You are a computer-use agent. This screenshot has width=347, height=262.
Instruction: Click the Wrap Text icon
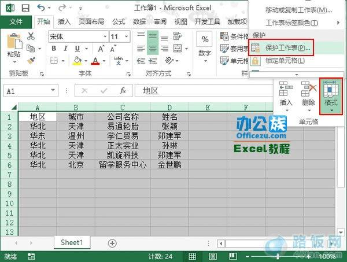[178, 36]
